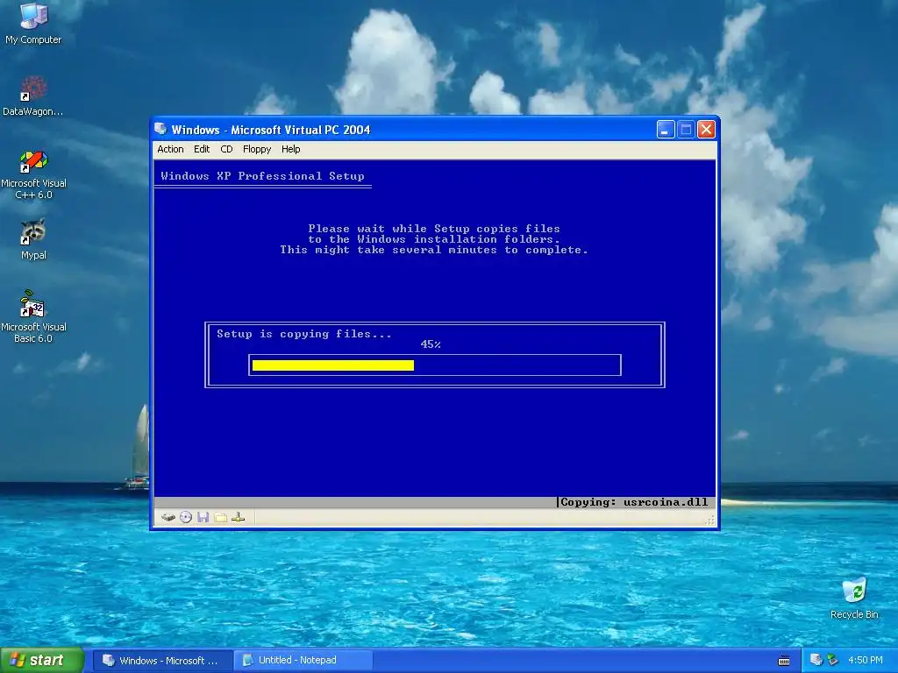
Task: Click the hard disk status icon
Action: tap(167, 517)
